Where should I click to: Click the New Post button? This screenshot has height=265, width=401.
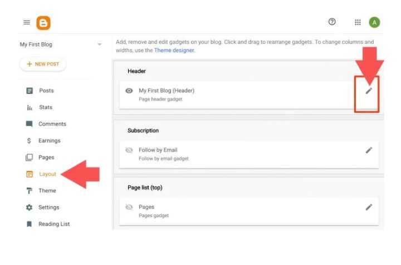(43, 64)
